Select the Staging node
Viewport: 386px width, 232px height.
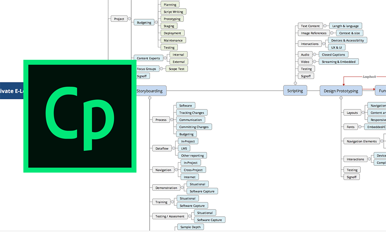coord(169,26)
